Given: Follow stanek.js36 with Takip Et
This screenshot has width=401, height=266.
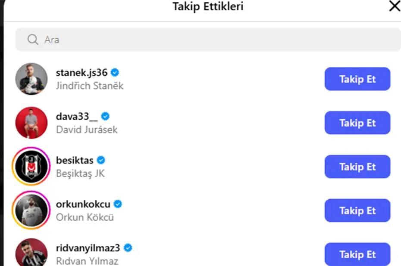Looking at the screenshot, I should pos(357,79).
